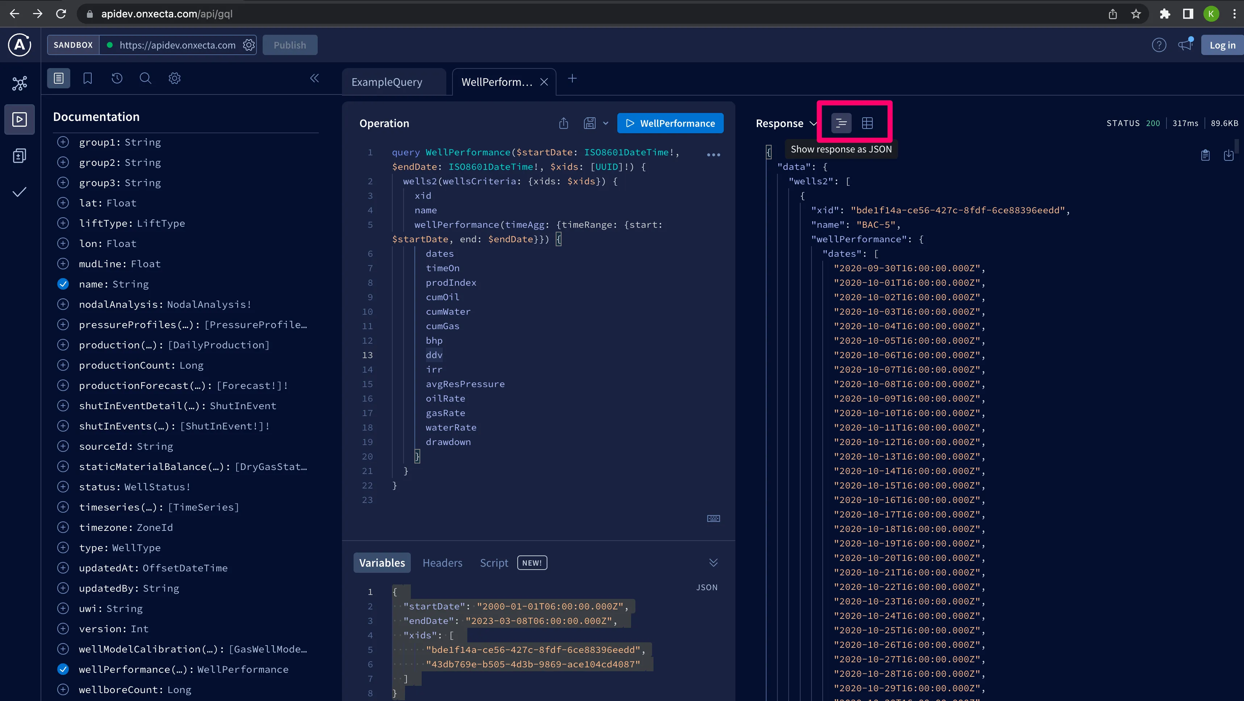The image size is (1244, 701).
Task: Open Explorer settings gear in left panel
Action: click(174, 78)
